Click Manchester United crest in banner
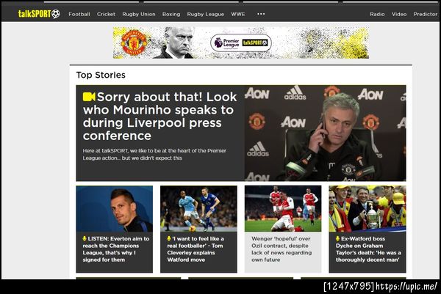 134,43
